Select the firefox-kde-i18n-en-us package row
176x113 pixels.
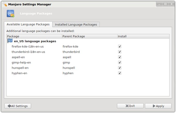(88, 46)
